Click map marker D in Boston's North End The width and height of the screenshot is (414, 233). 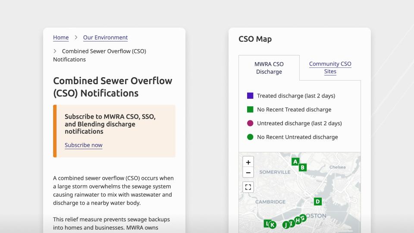318,201
